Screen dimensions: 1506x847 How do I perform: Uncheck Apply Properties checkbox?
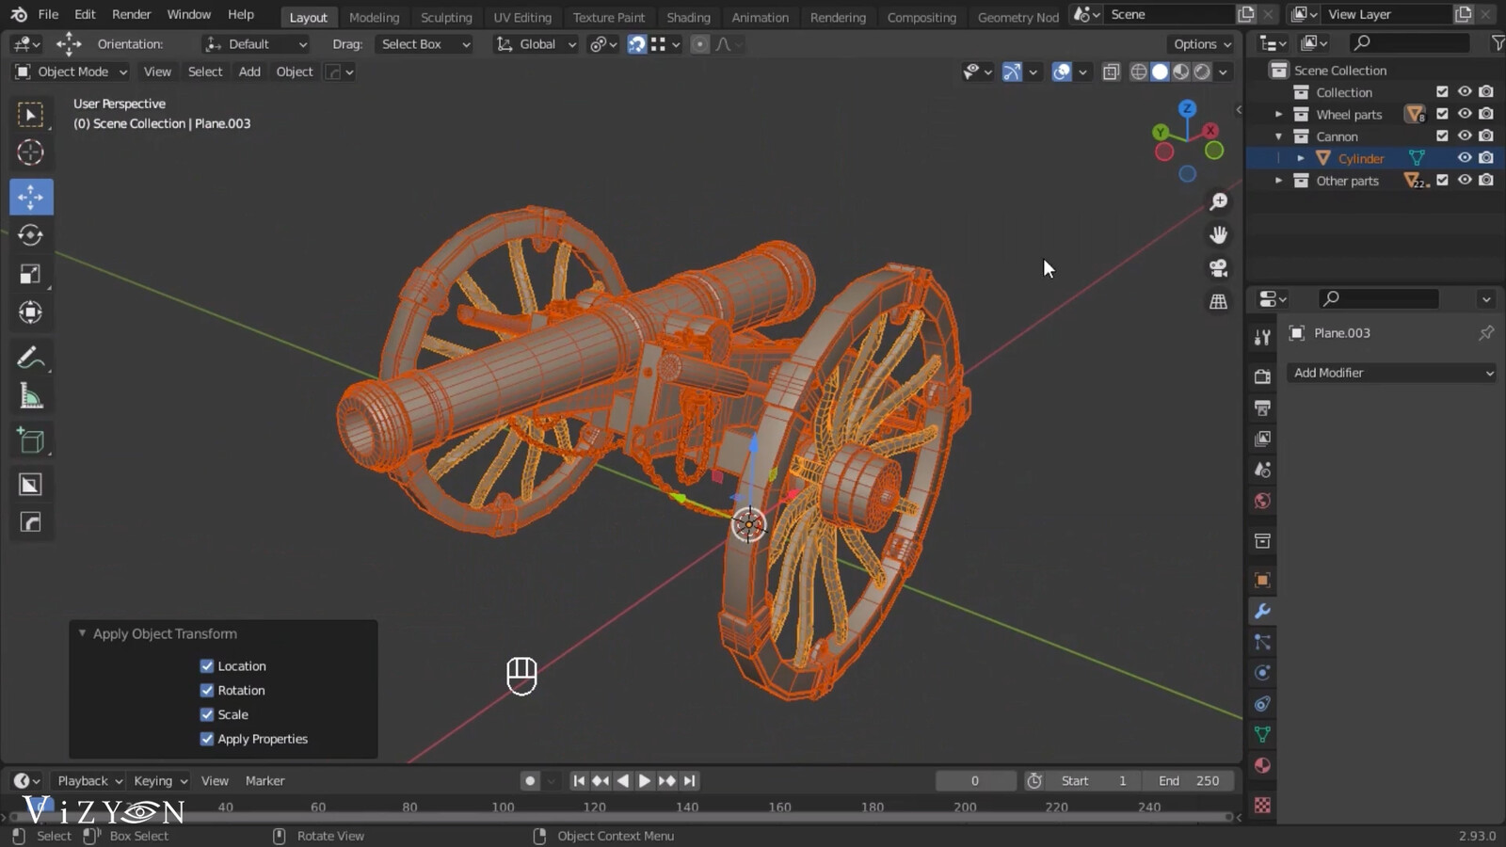coord(207,739)
